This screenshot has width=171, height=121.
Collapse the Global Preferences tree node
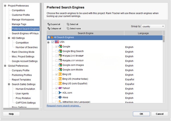pyautogui.click(x=5, y=66)
